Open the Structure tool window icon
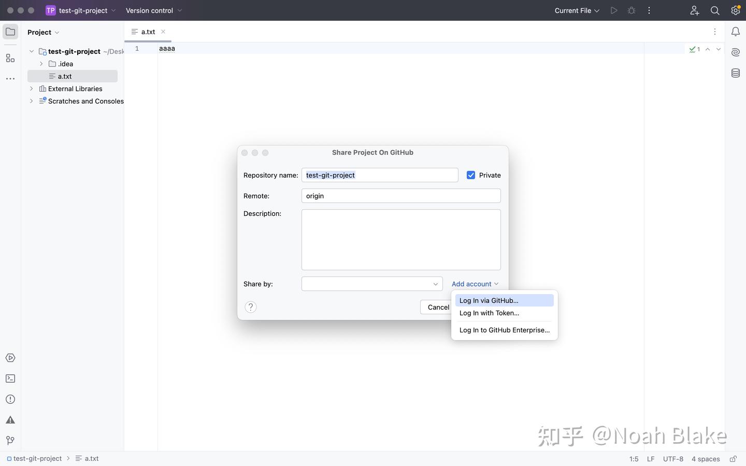 tap(10, 58)
